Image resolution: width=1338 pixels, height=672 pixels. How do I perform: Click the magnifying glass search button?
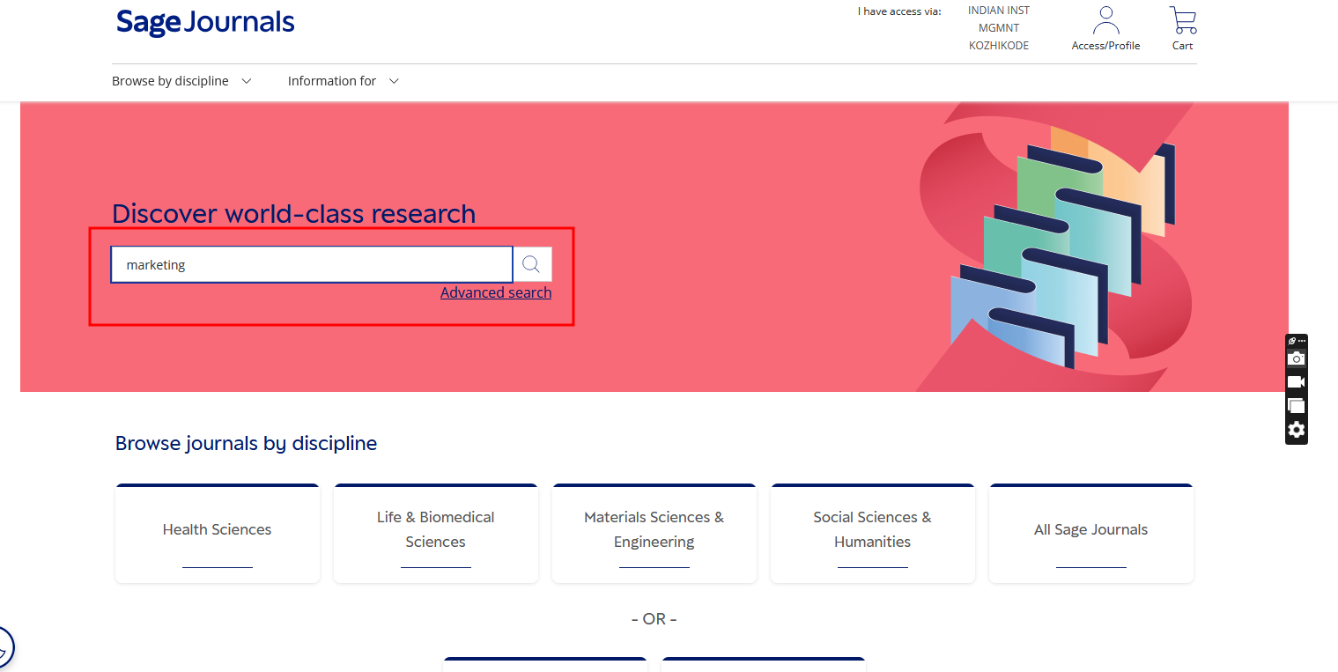pos(531,264)
